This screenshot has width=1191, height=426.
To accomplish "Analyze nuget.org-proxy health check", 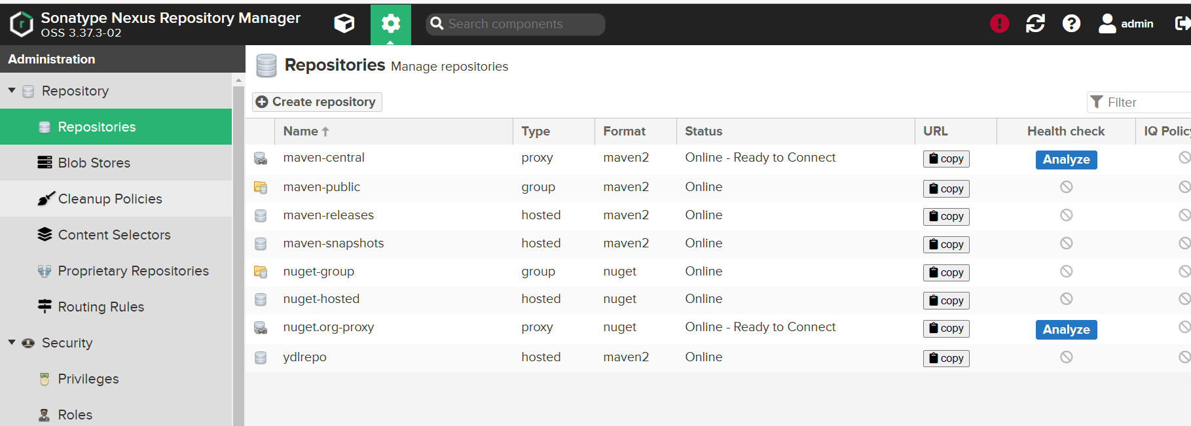I will click(x=1066, y=330).
